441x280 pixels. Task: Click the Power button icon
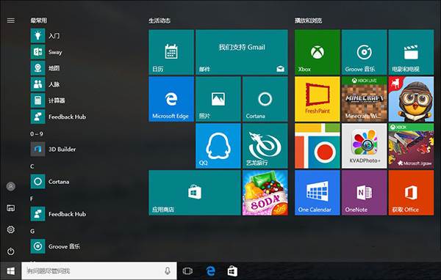point(11,251)
